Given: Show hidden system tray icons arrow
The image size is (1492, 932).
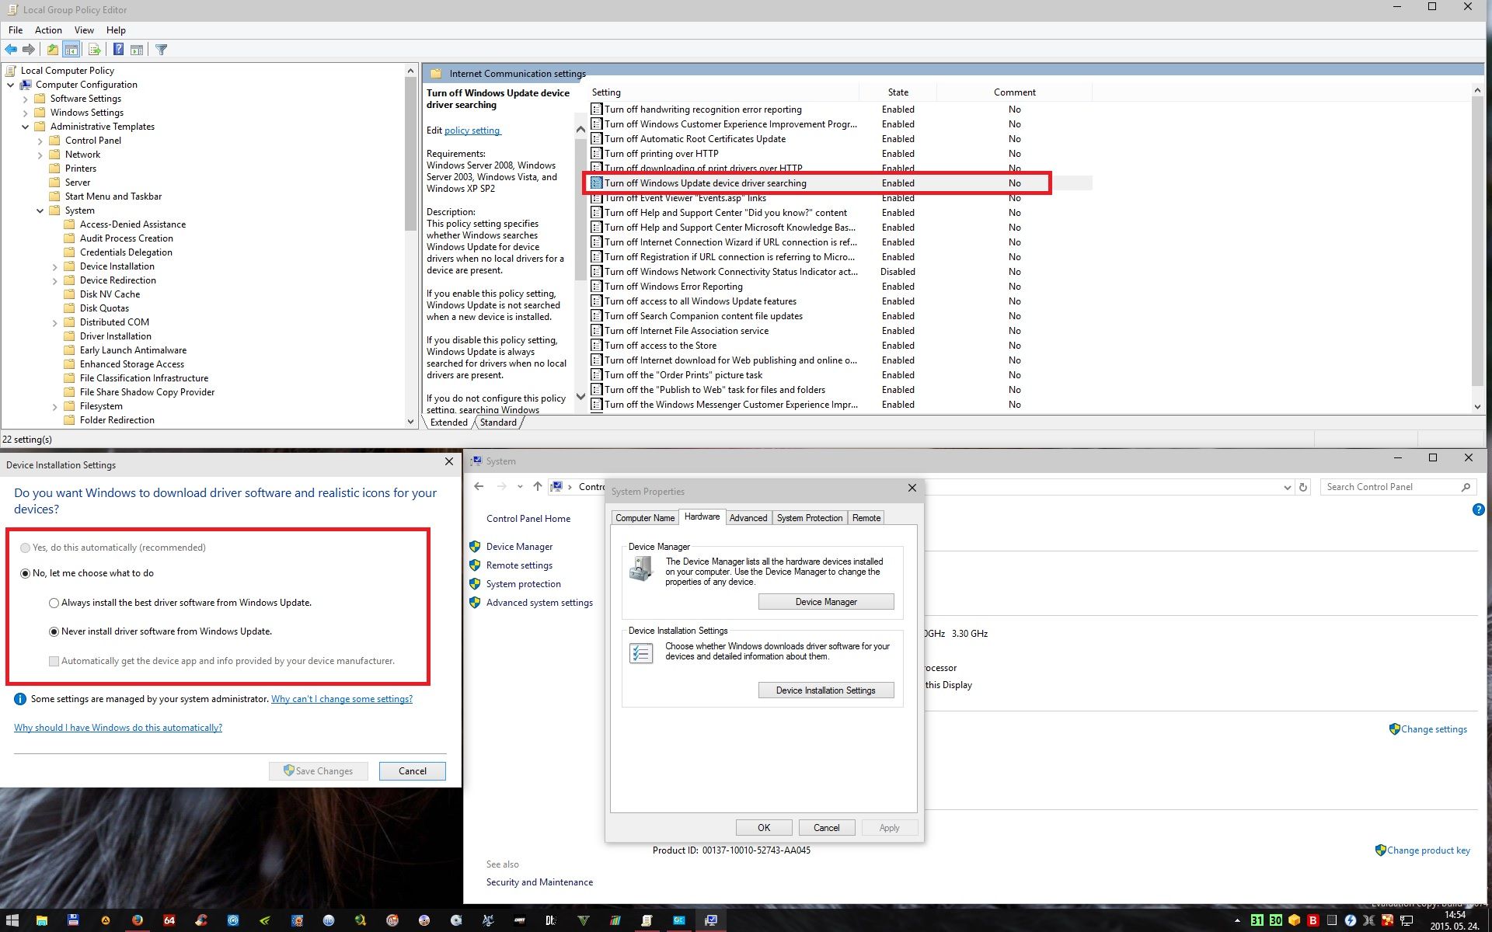Looking at the screenshot, I should (1237, 920).
